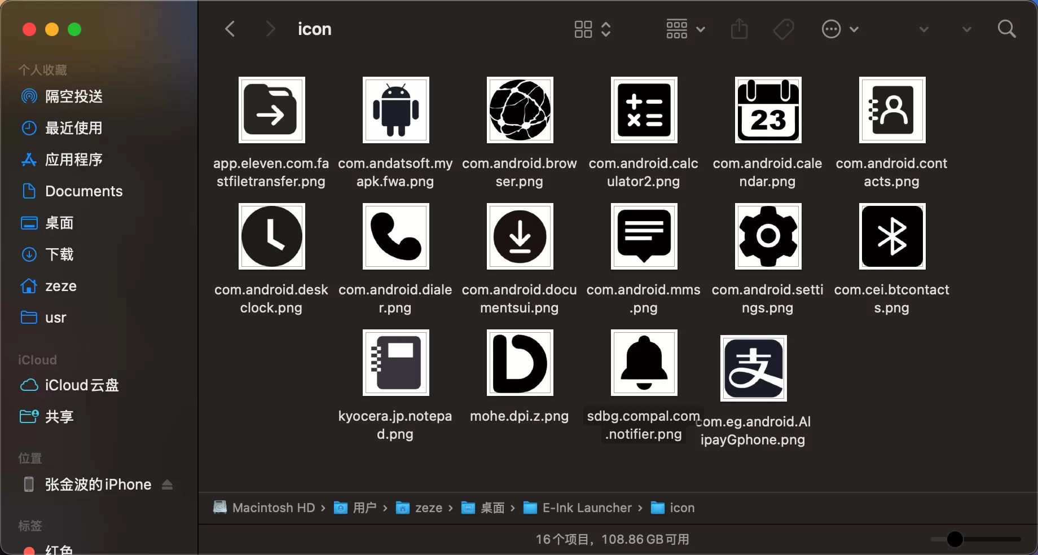Select the com.android.calendar.png icon
Viewport: 1038px width, 555px height.
[x=768, y=110]
